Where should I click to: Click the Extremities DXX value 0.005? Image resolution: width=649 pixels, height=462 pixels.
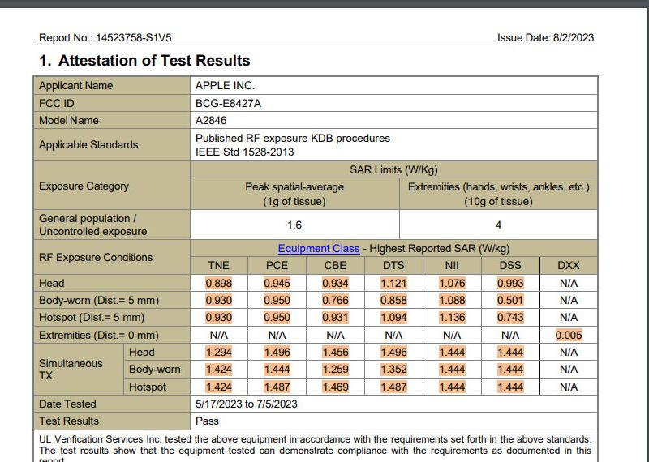569,335
